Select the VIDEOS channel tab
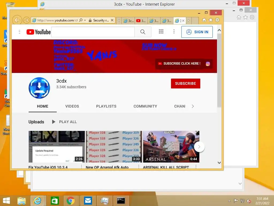The image size is (274, 206). [x=72, y=106]
